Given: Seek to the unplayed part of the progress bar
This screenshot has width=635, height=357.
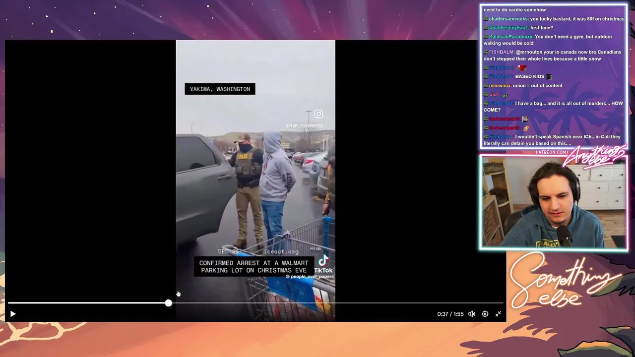Looking at the screenshot, I should [337, 303].
